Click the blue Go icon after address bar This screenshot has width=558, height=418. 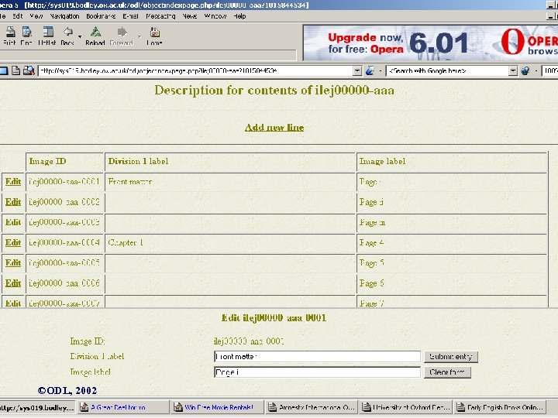point(370,70)
